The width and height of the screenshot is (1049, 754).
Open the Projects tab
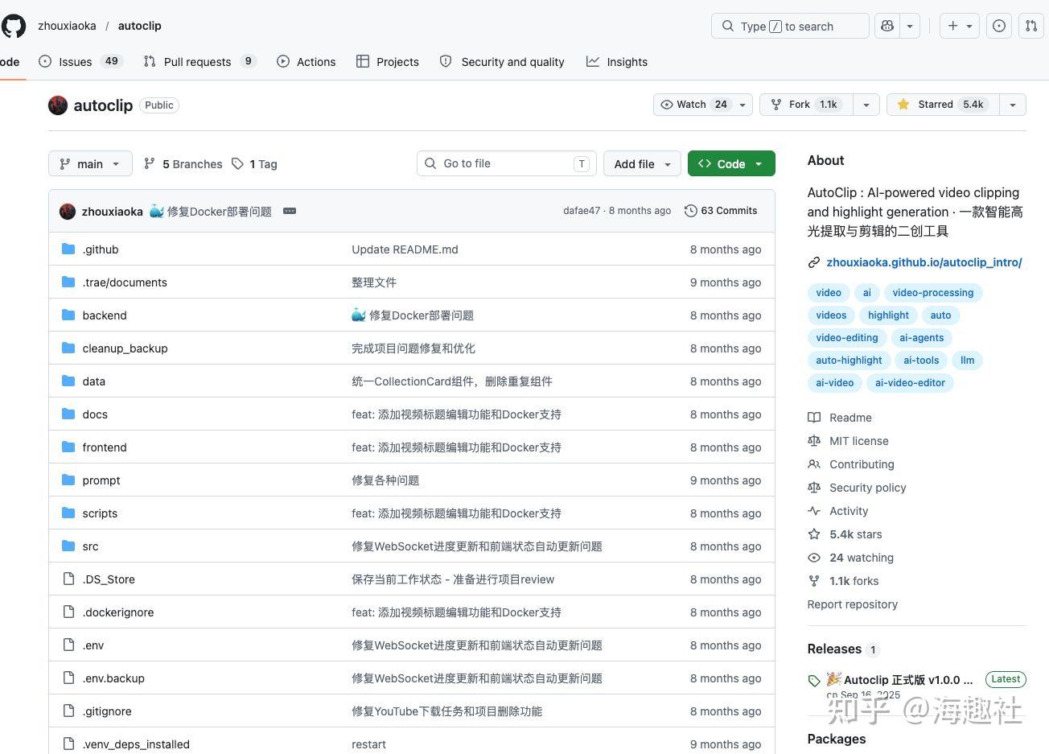388,62
